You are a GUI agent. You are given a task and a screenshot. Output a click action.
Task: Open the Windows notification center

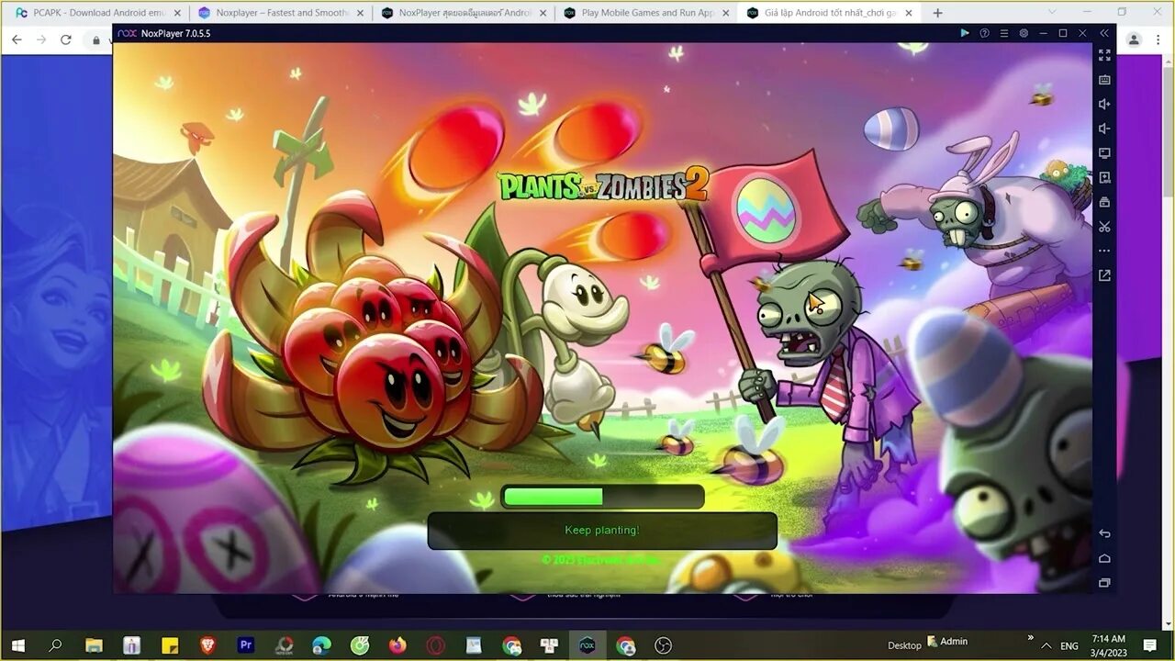(1150, 645)
